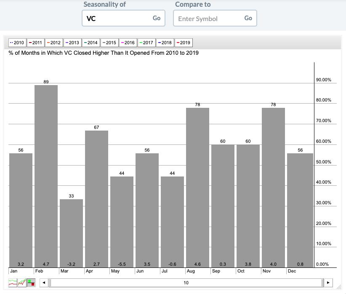346x294 pixels.
Task: Click the years range slider bar showing 10
Action: [186, 283]
